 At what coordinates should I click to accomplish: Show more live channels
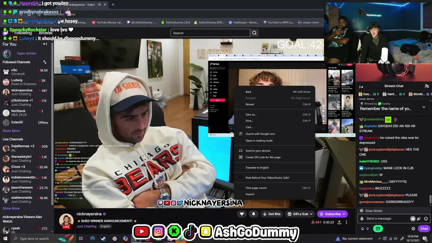click(x=11, y=208)
